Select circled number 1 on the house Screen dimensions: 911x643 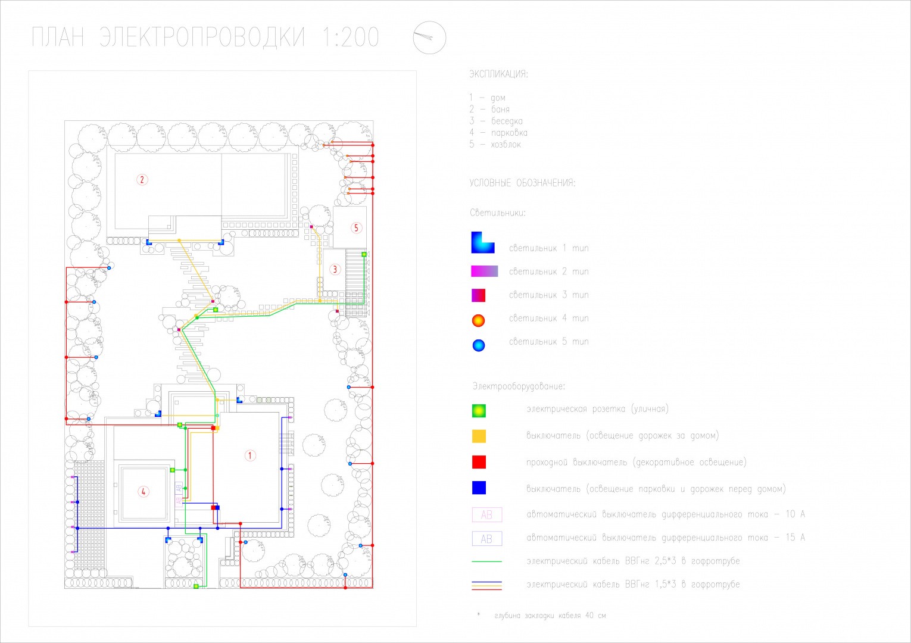251,455
